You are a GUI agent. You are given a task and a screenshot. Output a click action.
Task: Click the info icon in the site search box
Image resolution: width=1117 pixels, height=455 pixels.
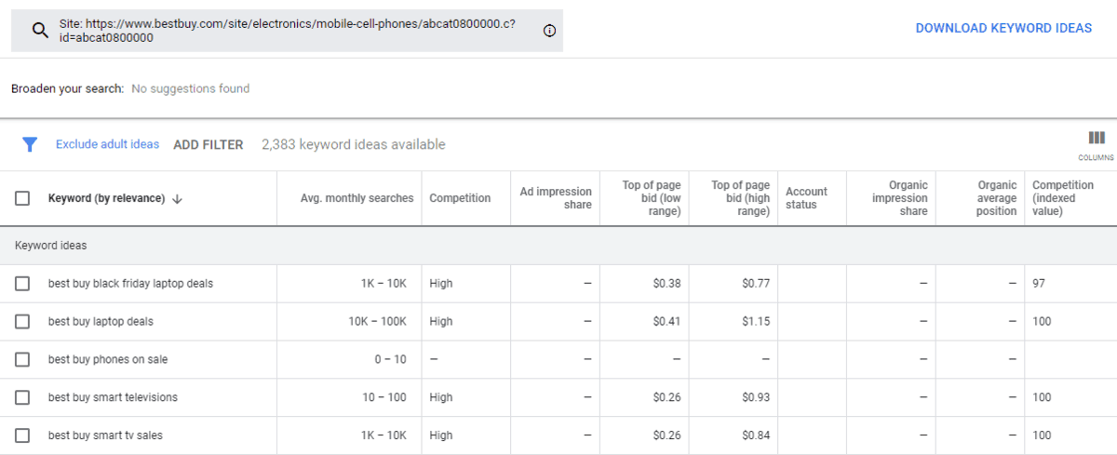549,31
